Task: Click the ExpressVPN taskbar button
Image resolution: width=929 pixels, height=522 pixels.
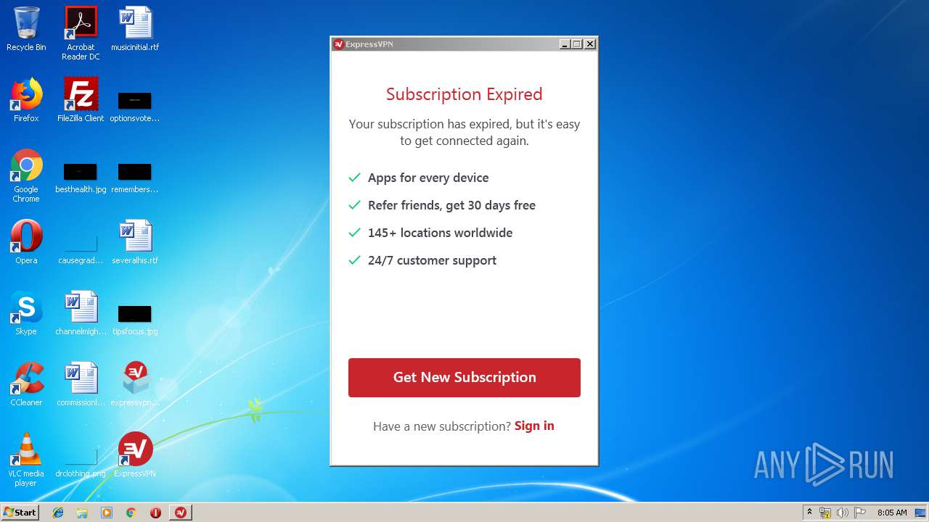Action: [181, 513]
